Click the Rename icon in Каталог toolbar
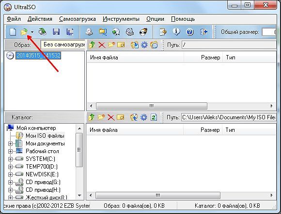The width and height of the screenshot is (281, 214). [x=121, y=117]
